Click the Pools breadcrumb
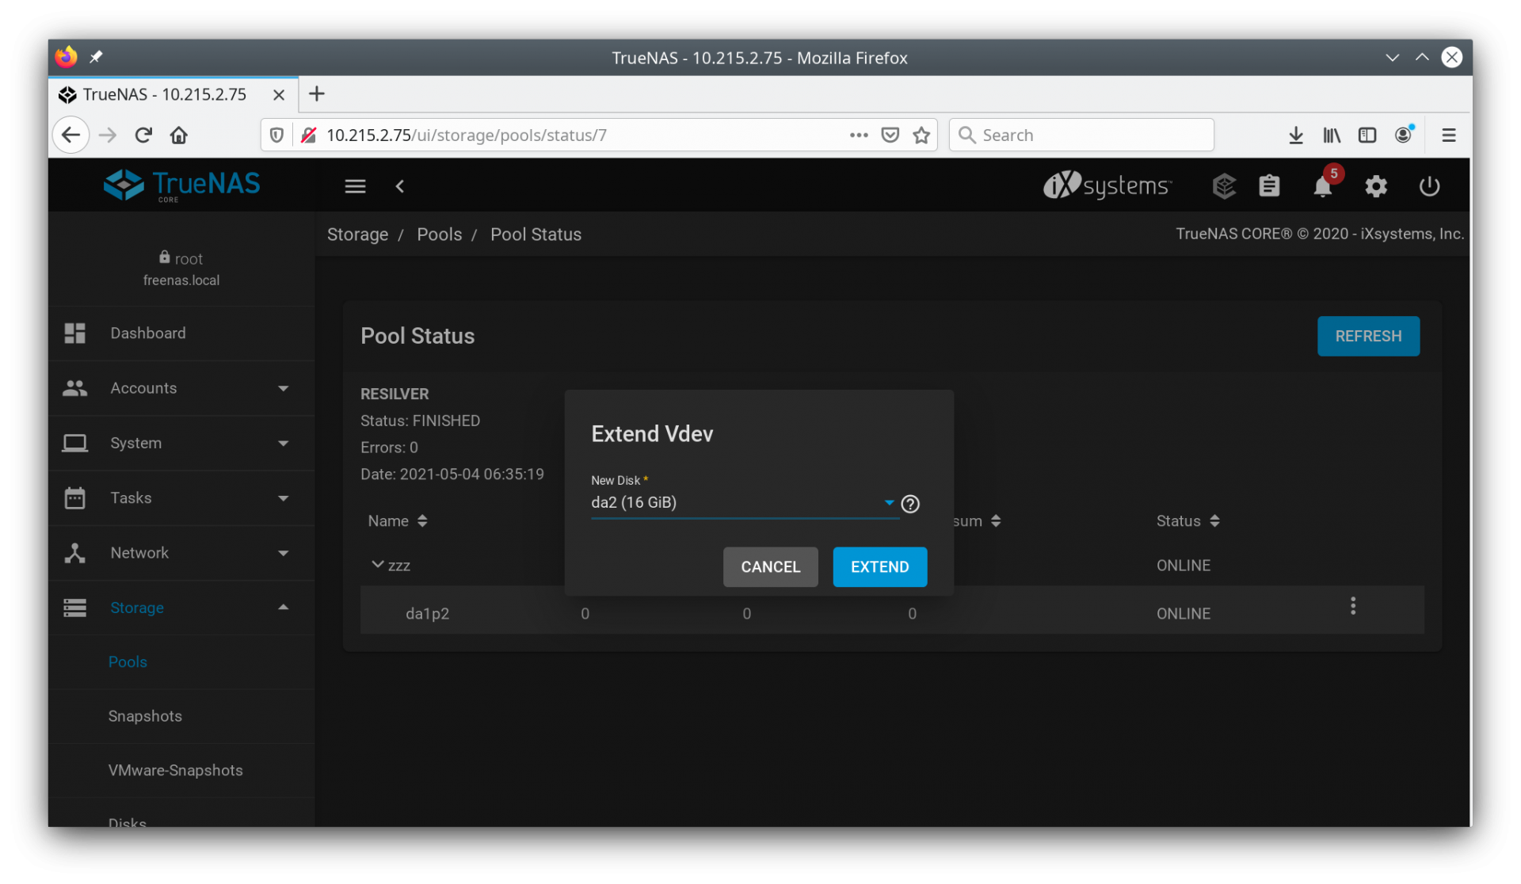Screen dimensions: 1521x884 point(439,234)
